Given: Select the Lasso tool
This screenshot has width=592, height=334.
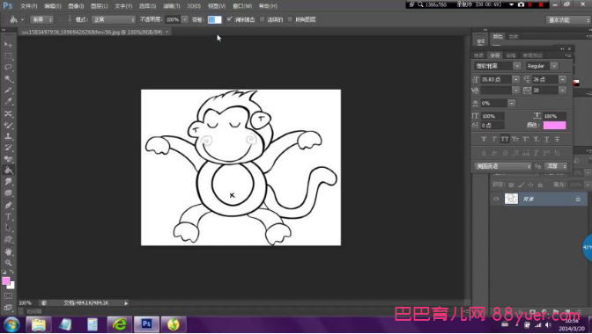Looking at the screenshot, I should [x=8, y=68].
